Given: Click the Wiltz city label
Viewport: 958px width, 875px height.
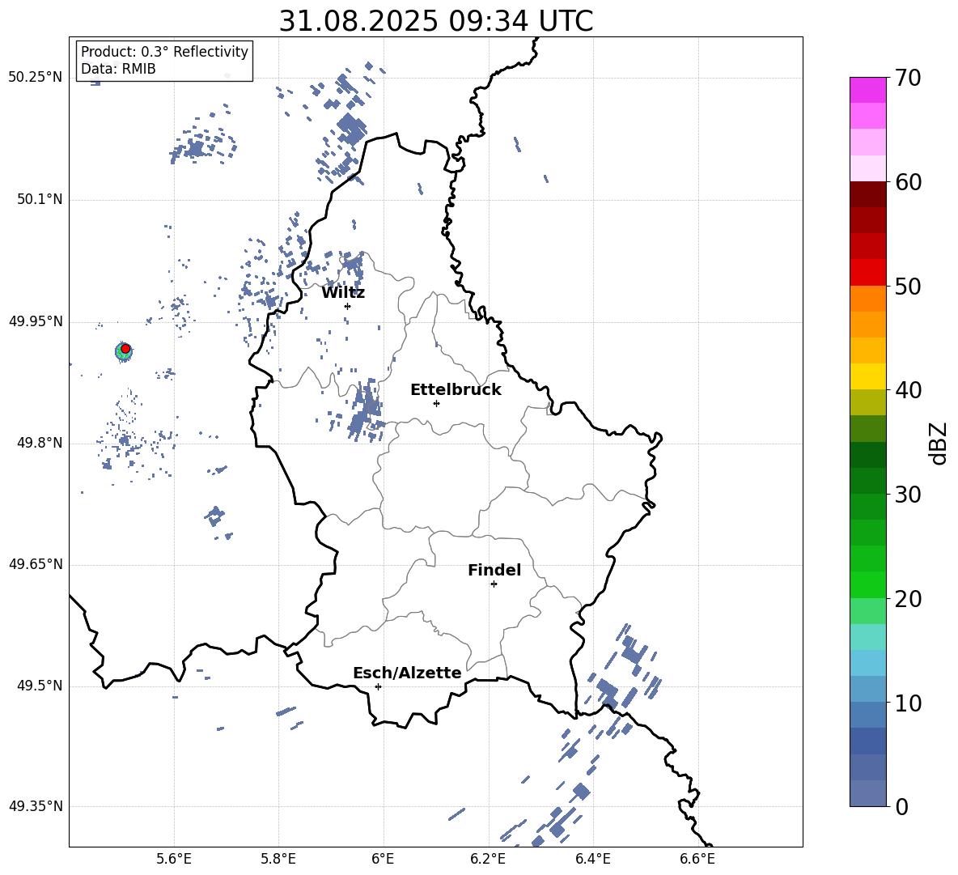Looking at the screenshot, I should [343, 293].
